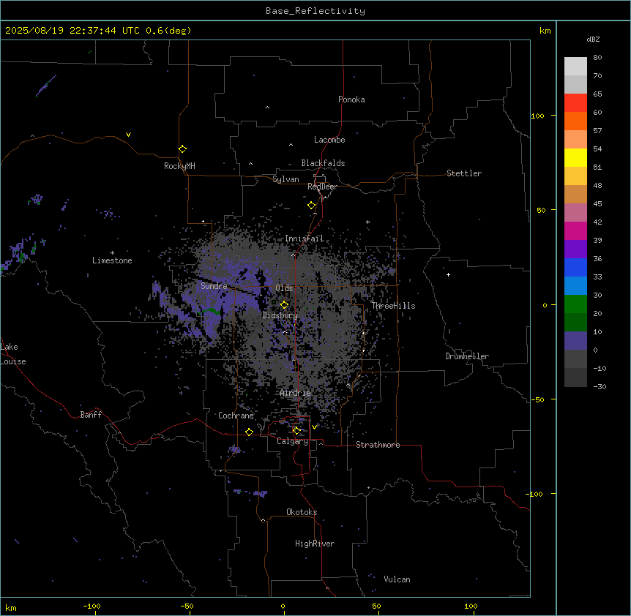Click the yellow diamond marker south of RedDeer
This screenshot has height=616, width=631.
311,206
